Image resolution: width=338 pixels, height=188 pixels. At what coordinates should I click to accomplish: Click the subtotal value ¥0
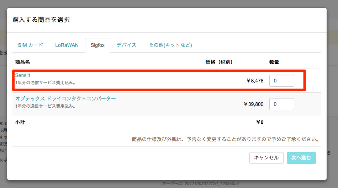260,122
